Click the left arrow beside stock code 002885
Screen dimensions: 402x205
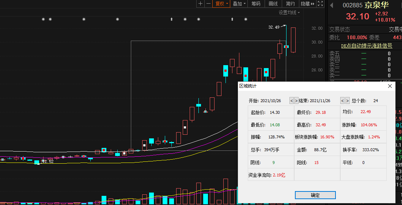tap(332, 5)
